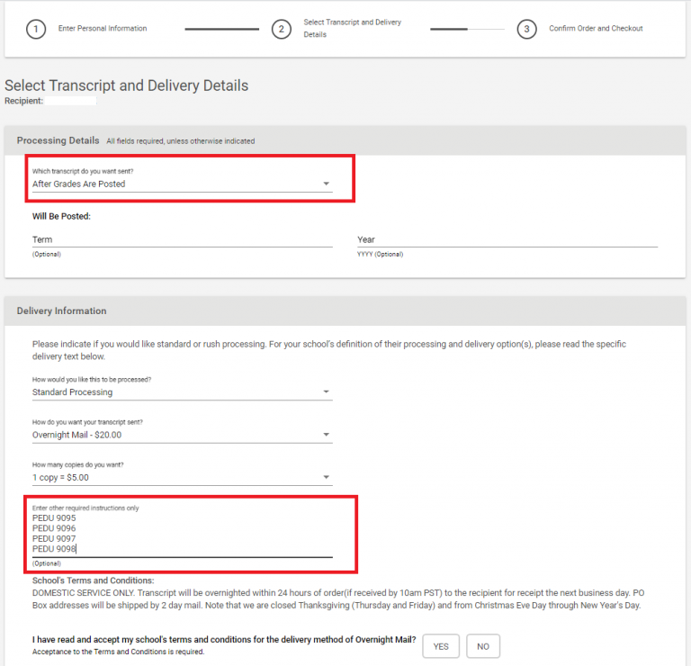Click the blank Recipient name field

pyautogui.click(x=71, y=101)
